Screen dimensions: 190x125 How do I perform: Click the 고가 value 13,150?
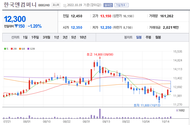coord(106,16)
